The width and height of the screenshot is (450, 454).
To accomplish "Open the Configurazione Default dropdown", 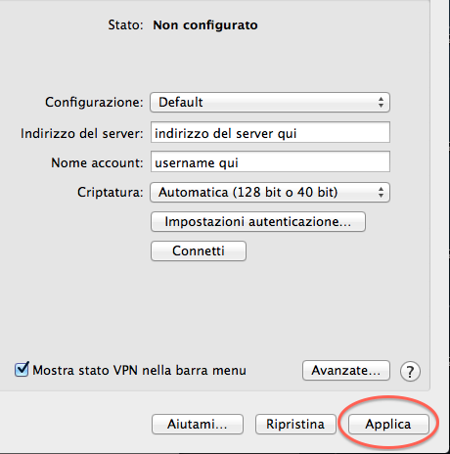I will [x=270, y=103].
